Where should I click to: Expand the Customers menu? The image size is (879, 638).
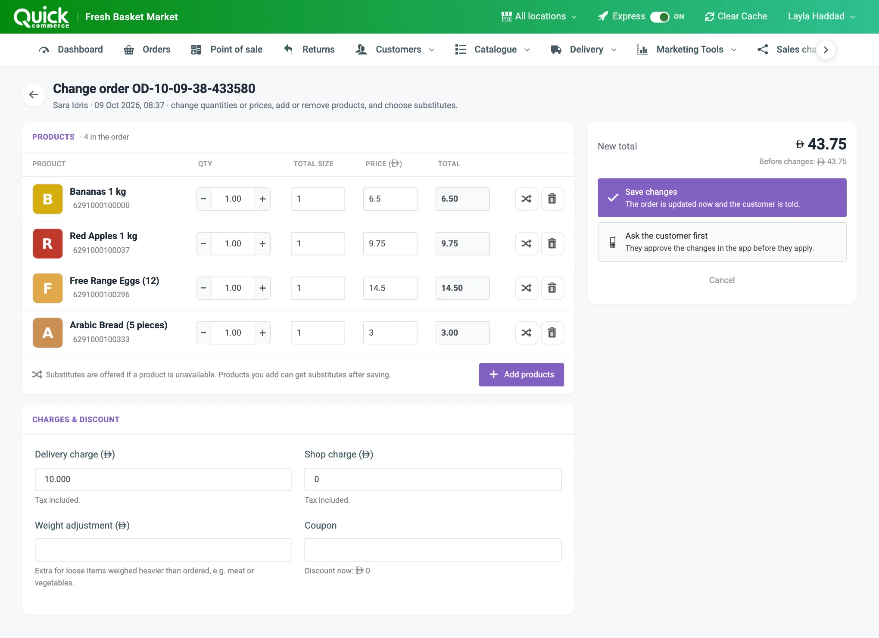click(x=395, y=50)
